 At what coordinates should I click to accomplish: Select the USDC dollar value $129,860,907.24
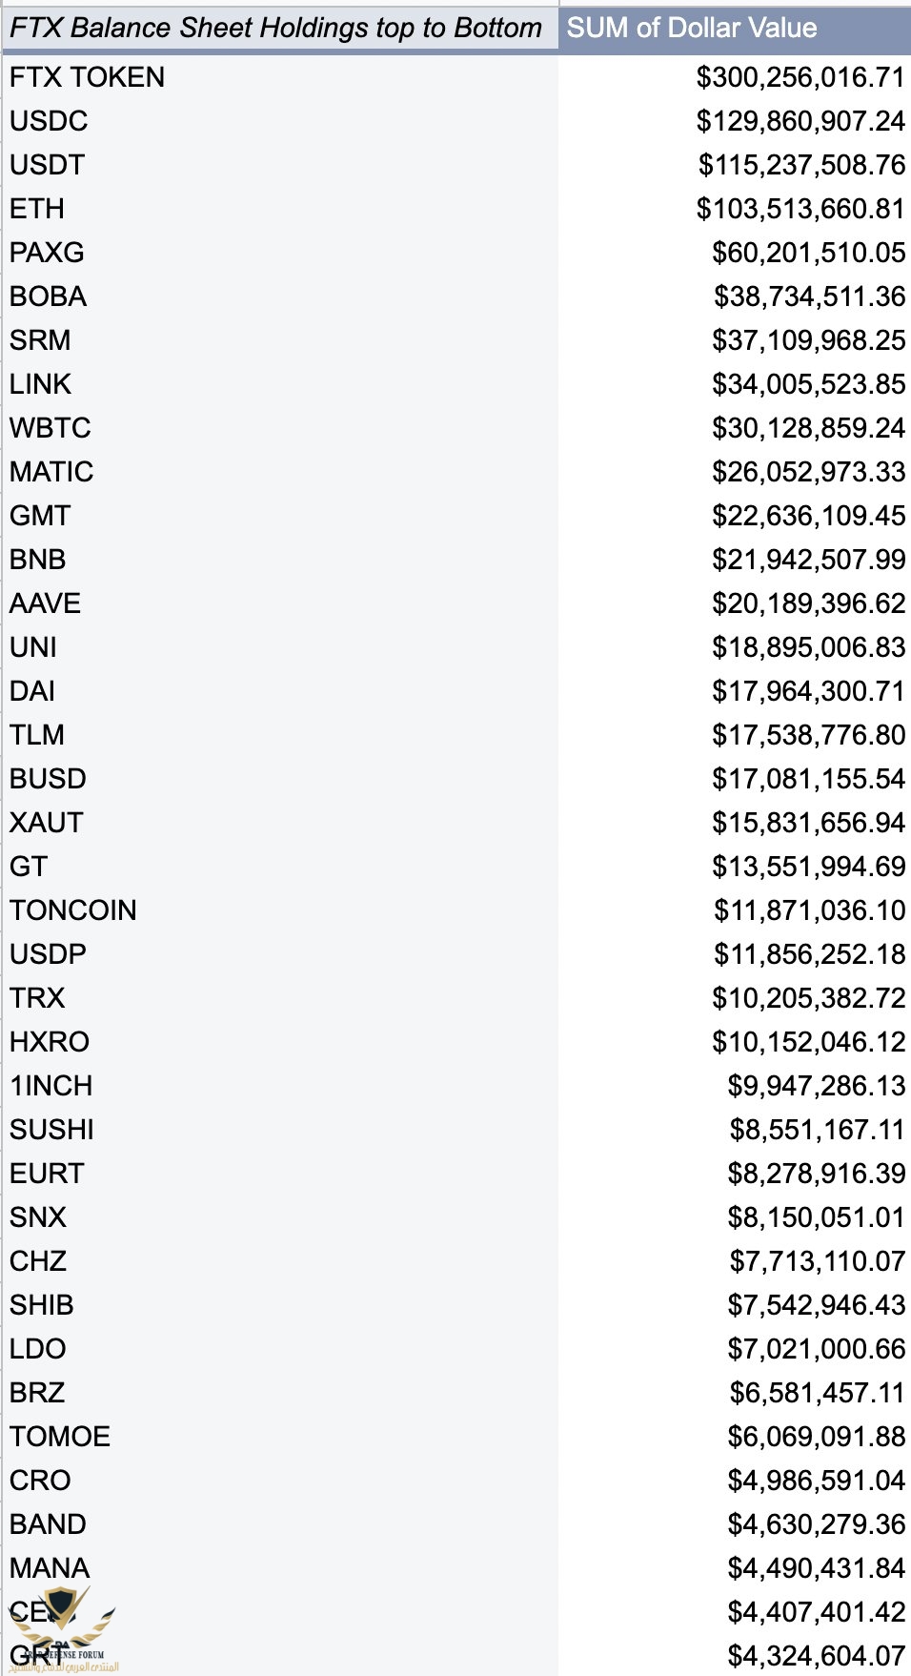coord(800,121)
